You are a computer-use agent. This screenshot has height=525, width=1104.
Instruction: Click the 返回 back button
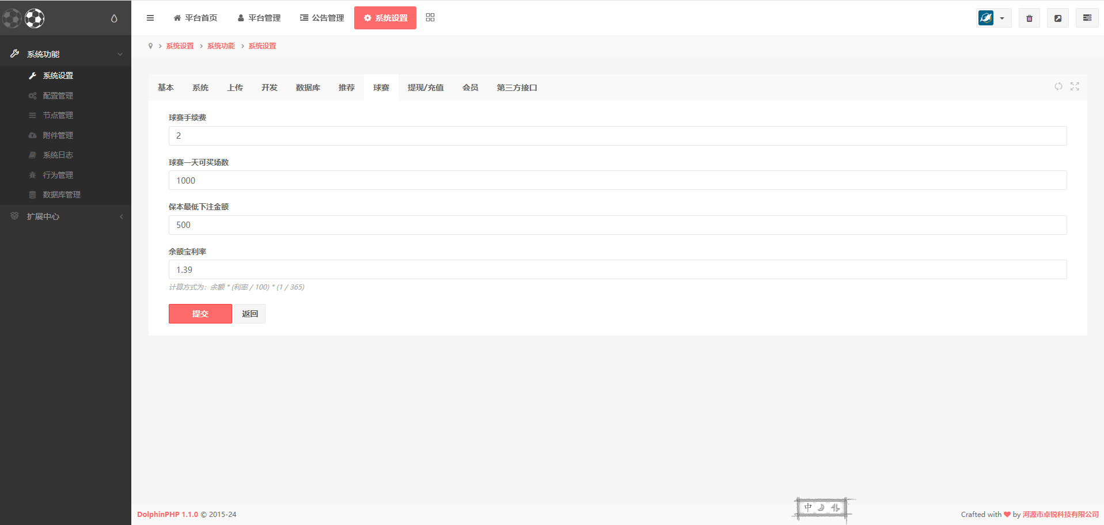coord(250,314)
